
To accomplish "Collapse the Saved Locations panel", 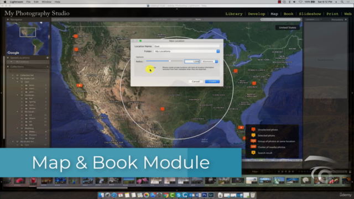I will (8, 57).
